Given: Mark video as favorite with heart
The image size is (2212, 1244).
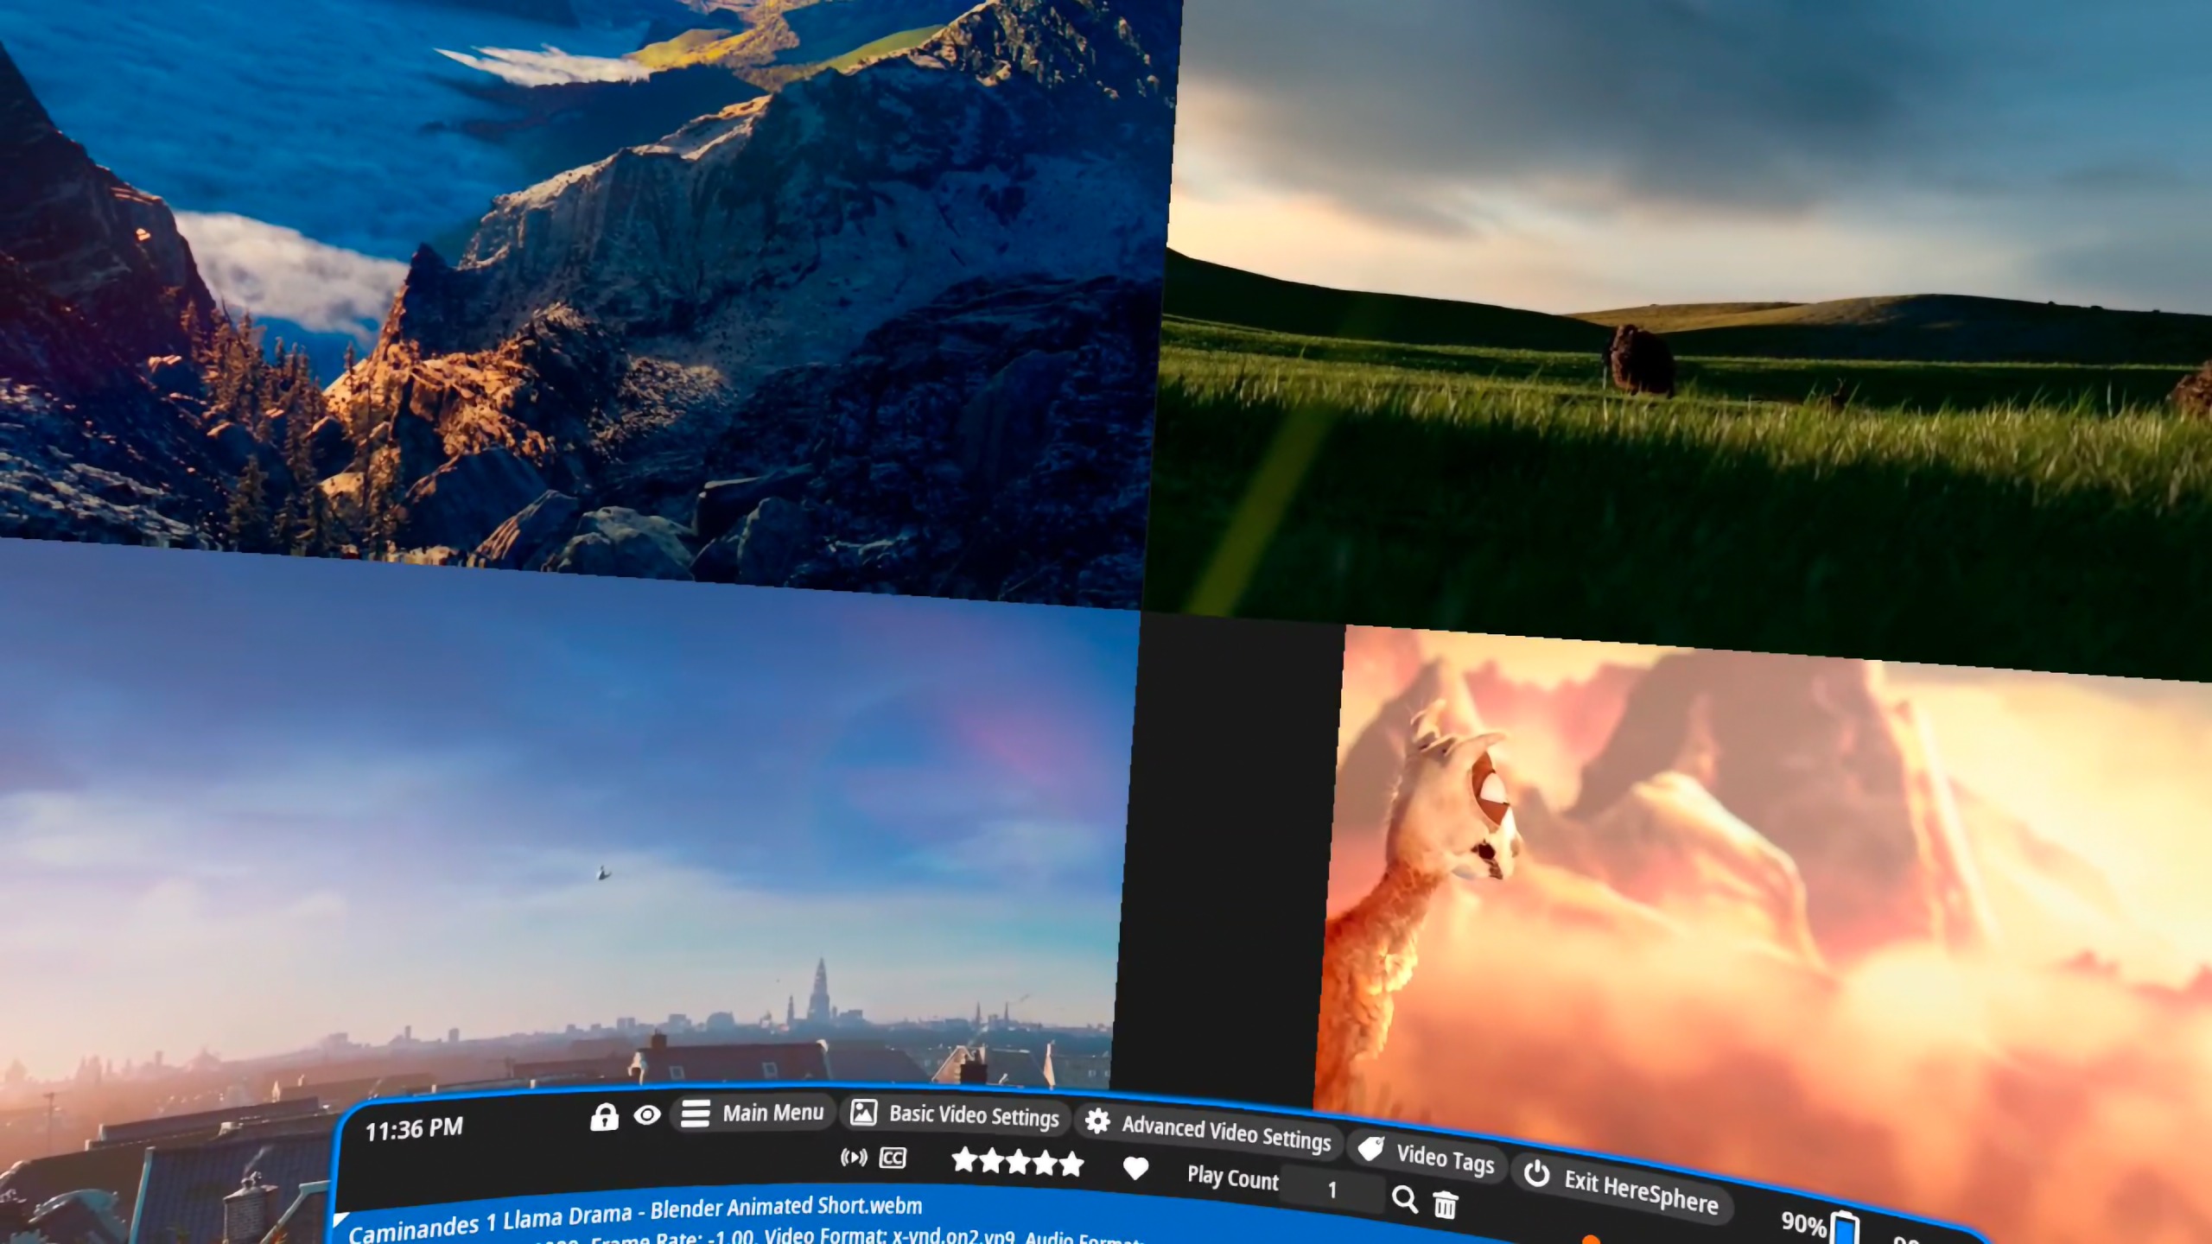Looking at the screenshot, I should click(1135, 1169).
